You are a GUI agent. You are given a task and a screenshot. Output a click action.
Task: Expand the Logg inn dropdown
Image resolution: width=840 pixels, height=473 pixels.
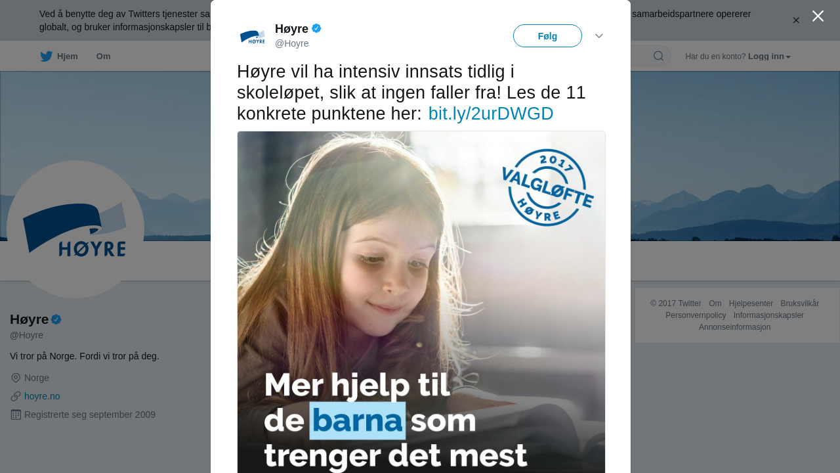point(769,56)
